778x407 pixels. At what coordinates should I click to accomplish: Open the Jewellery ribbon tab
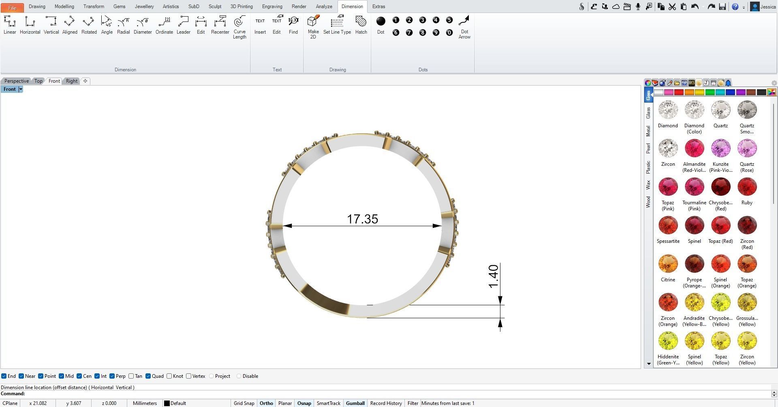(144, 6)
